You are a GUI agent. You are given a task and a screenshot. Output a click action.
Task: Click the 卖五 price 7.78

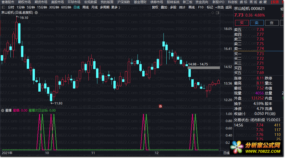[x=260, y=30]
